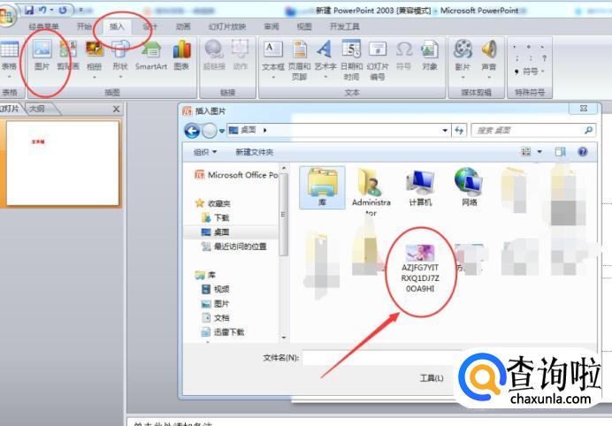Expand the Undo history dropdown arrow
This screenshot has height=426, width=612.
pos(52,10)
